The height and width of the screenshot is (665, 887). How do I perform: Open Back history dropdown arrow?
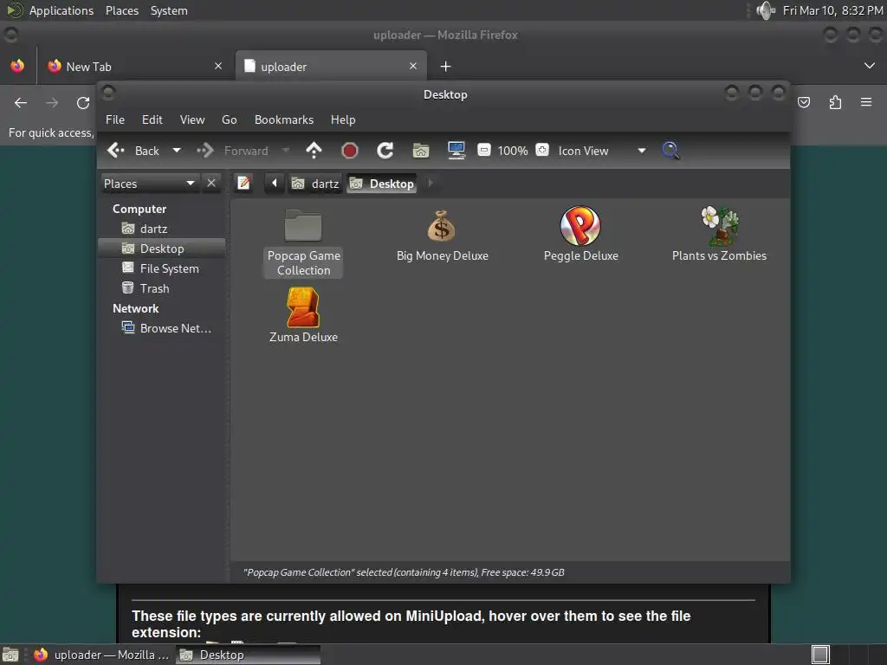(x=177, y=151)
